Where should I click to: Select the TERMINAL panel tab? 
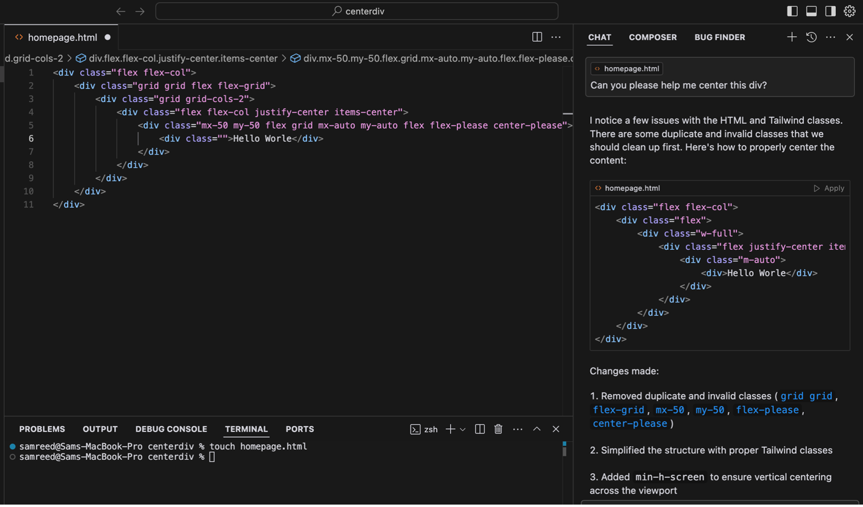(246, 429)
